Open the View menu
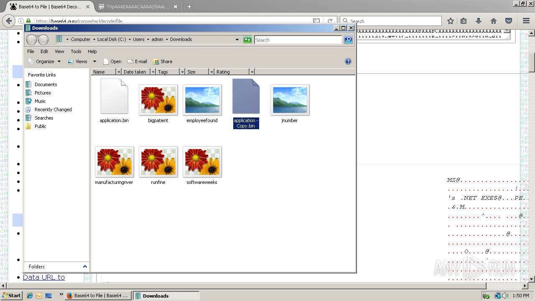Viewport: 535px width, 301px height. 59,51
